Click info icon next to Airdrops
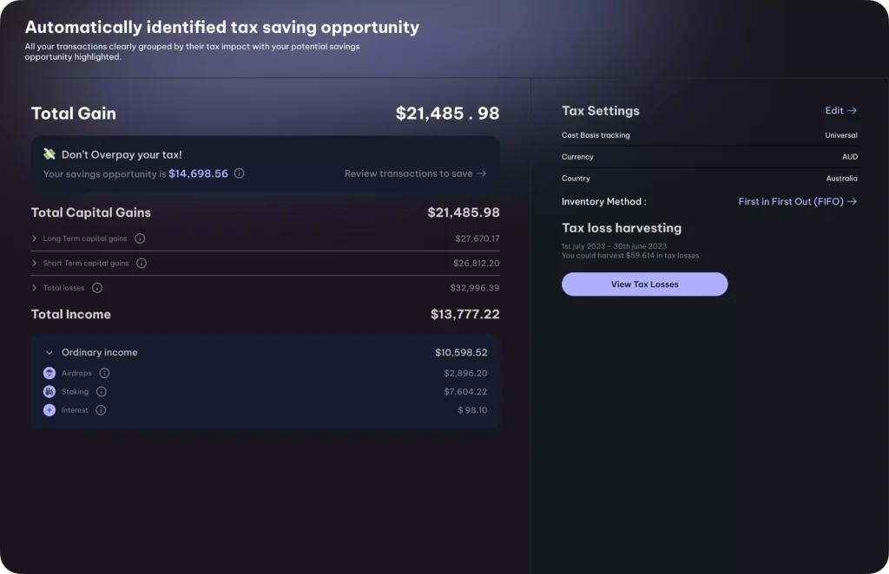Image resolution: width=889 pixels, height=574 pixels. [104, 373]
